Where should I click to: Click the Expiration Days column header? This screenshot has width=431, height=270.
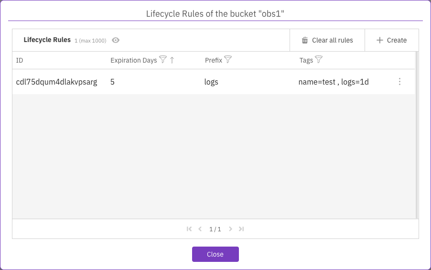134,60
